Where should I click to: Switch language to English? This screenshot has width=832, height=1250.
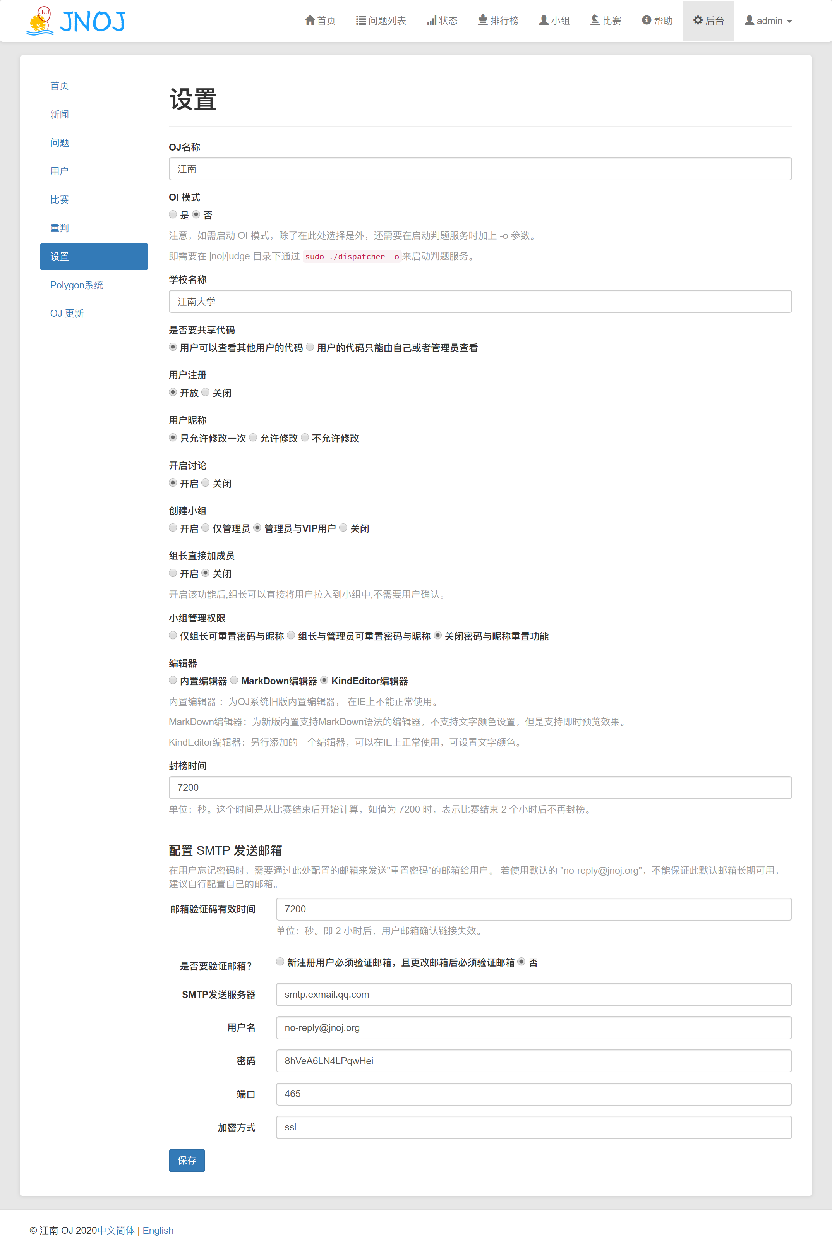(158, 1230)
